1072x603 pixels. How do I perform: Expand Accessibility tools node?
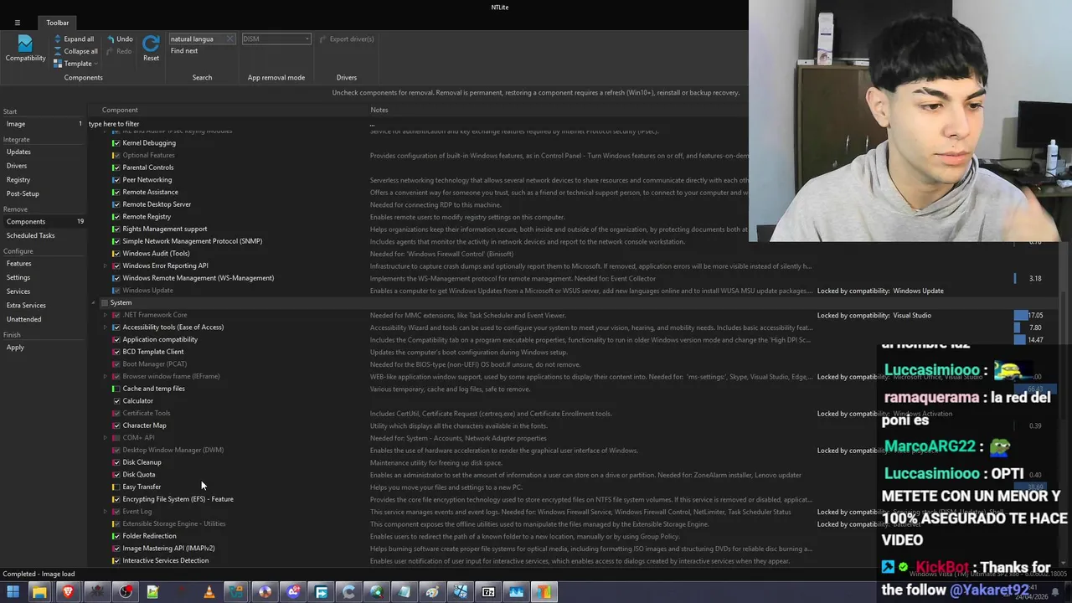click(106, 327)
